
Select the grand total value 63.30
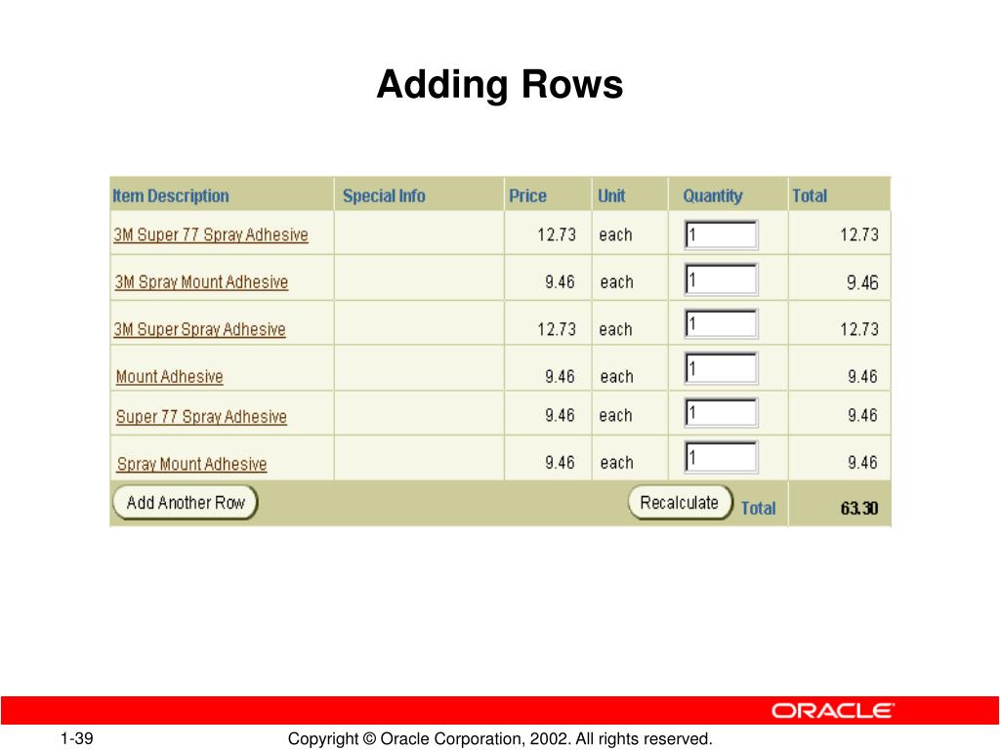click(859, 508)
